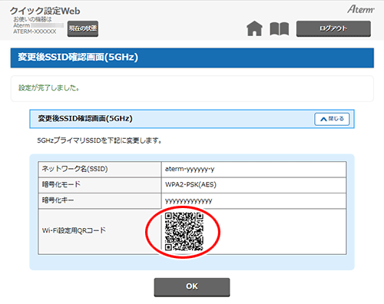Click the ログアウト logout button
This screenshot has height=304, width=384.
tap(333, 28)
